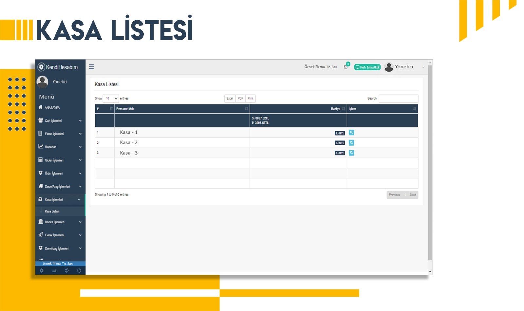Export the table using Excel button
This screenshot has width=524, height=311.
coord(230,98)
